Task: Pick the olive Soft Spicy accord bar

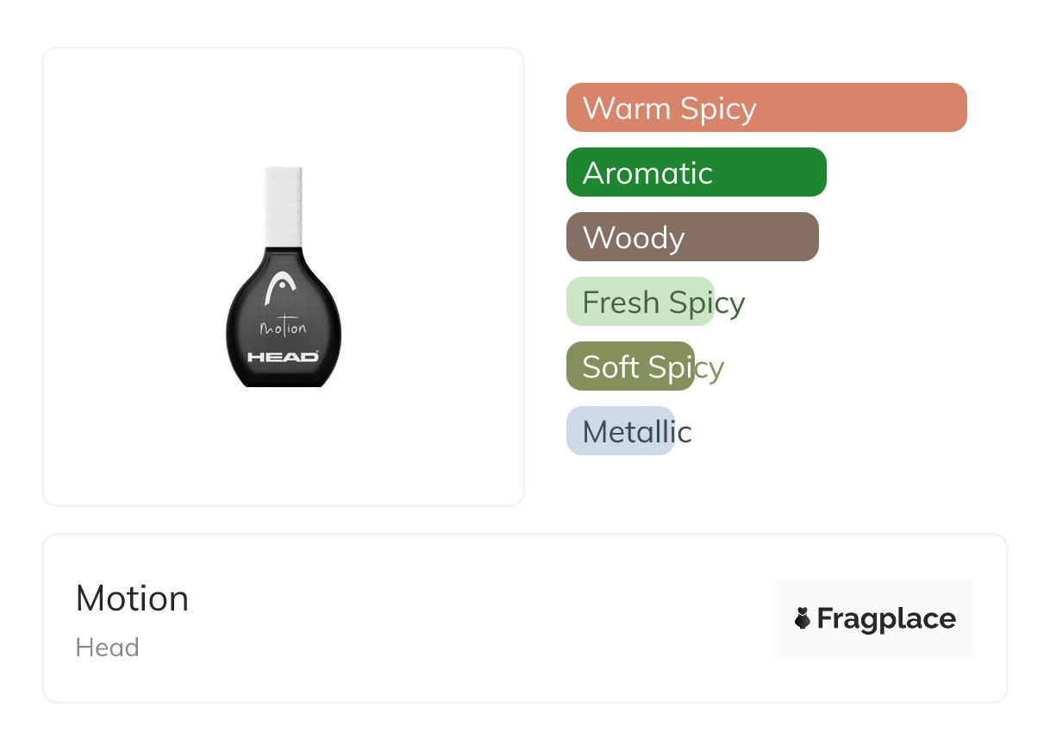Action: tap(629, 366)
